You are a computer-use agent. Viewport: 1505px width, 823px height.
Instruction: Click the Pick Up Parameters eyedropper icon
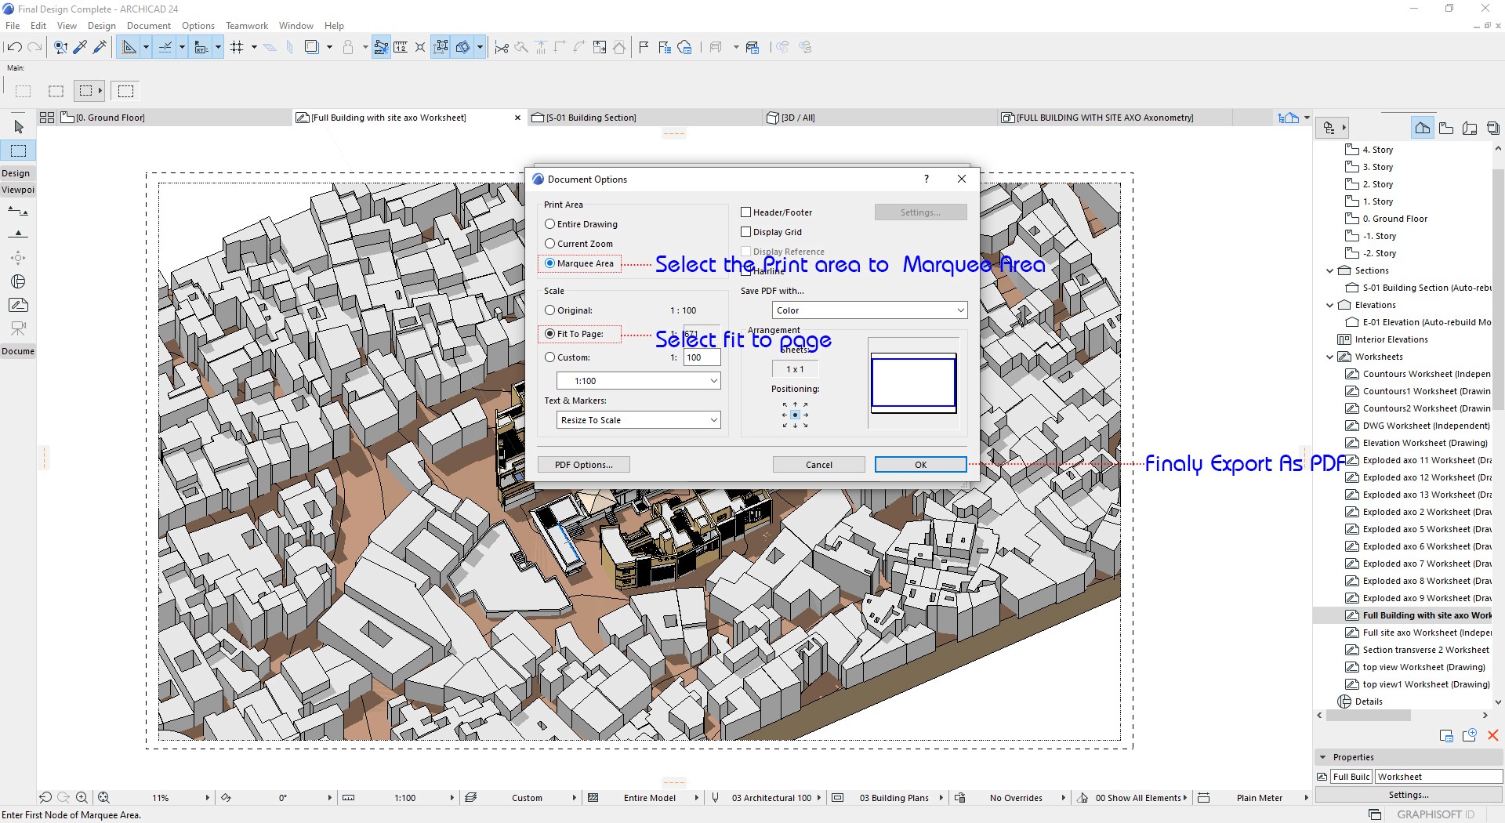[x=80, y=48]
